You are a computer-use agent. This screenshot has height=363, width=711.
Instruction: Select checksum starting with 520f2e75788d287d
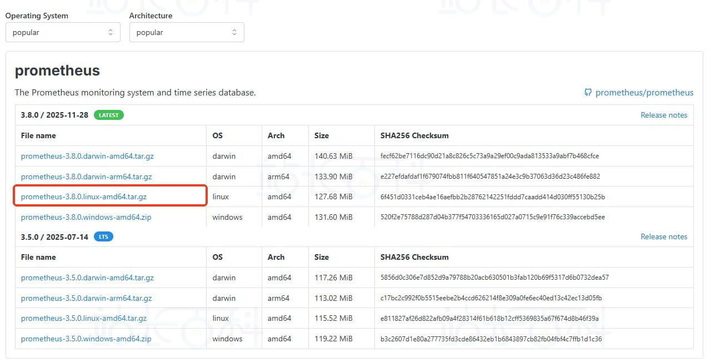(x=493, y=217)
